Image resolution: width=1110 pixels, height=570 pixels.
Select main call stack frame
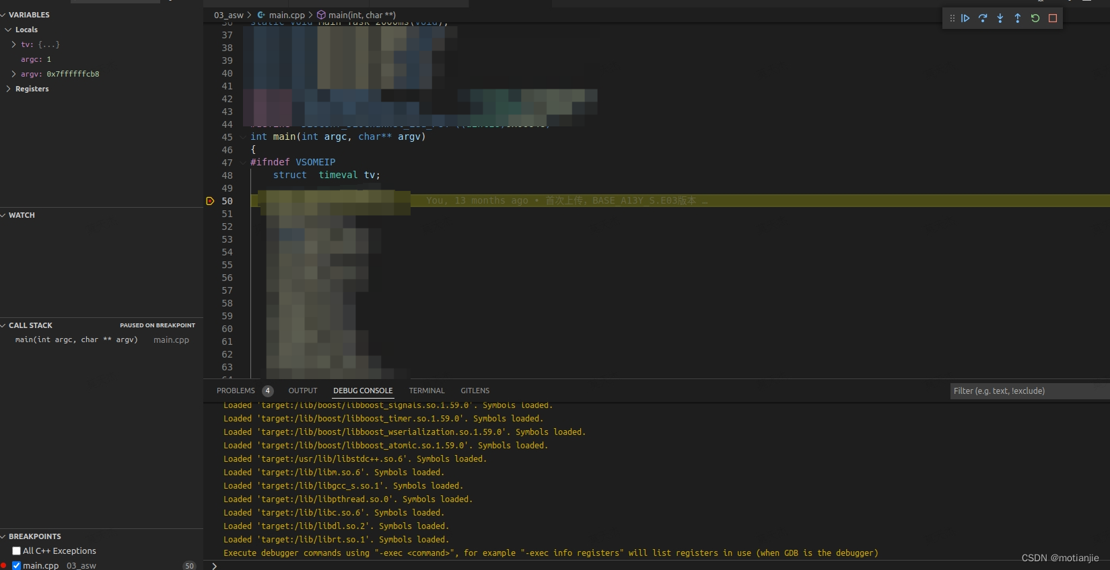[101, 340]
